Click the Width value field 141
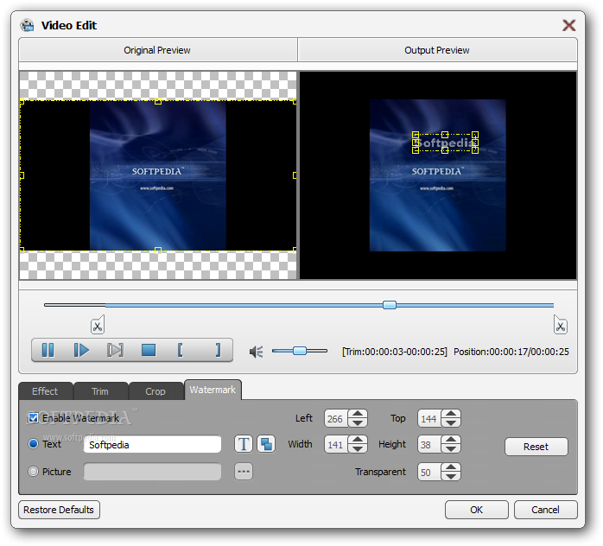 (336, 445)
